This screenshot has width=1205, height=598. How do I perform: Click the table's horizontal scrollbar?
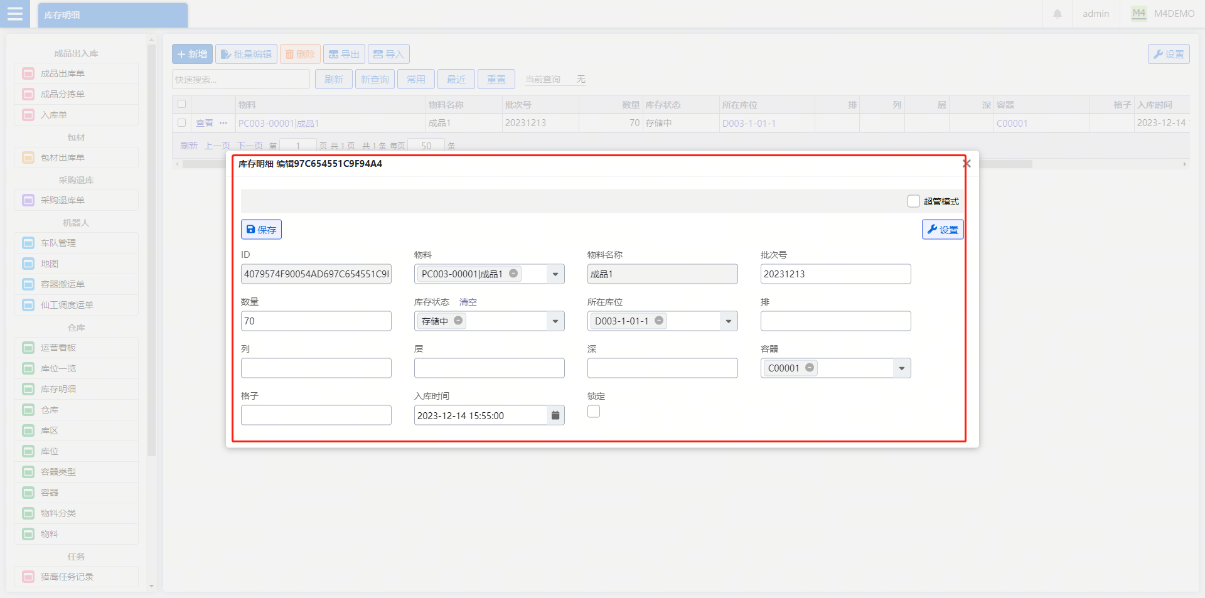pos(608,164)
